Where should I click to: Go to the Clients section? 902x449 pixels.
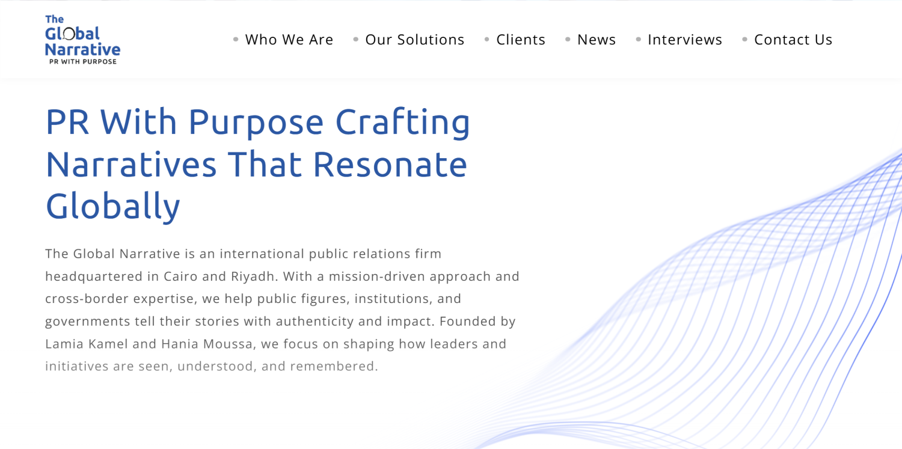click(521, 40)
